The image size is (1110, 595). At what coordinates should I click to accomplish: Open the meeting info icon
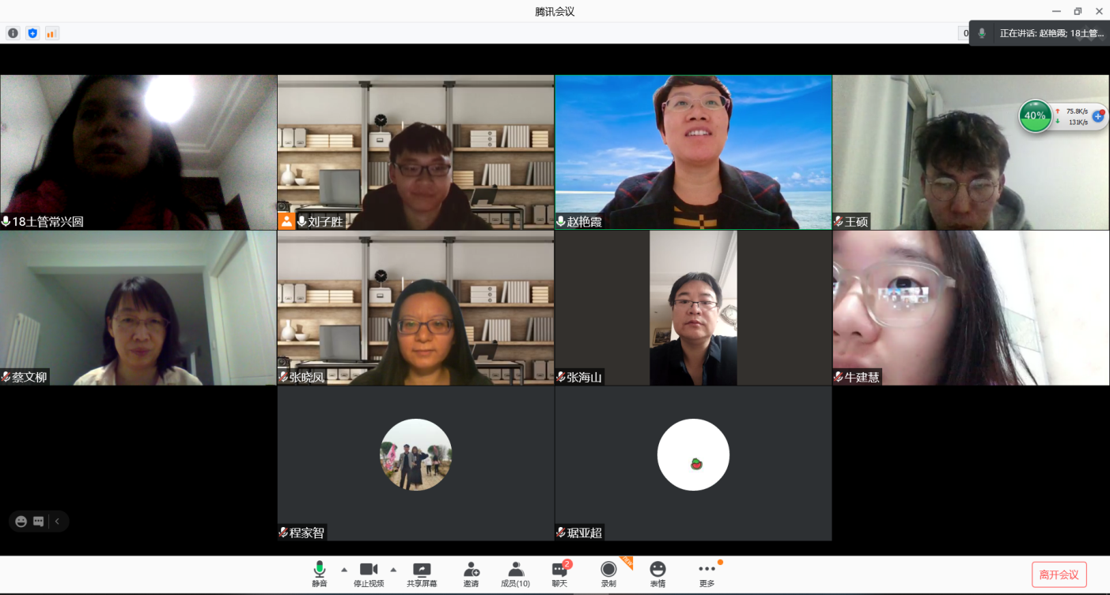click(x=13, y=33)
